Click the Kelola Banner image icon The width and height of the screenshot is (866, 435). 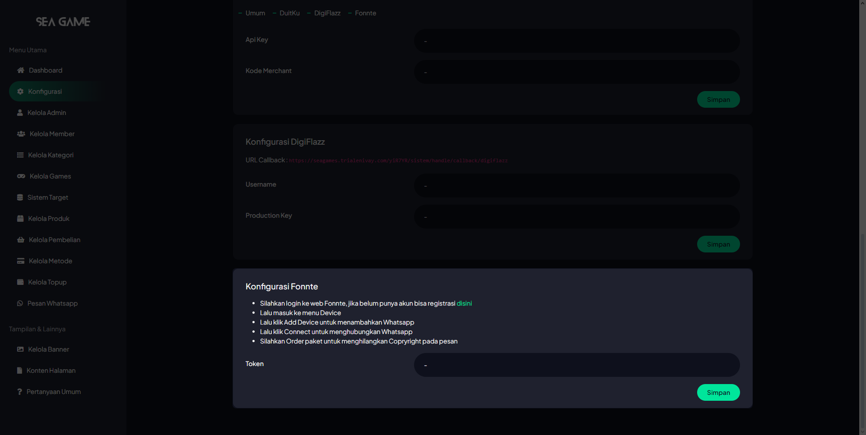click(x=20, y=349)
